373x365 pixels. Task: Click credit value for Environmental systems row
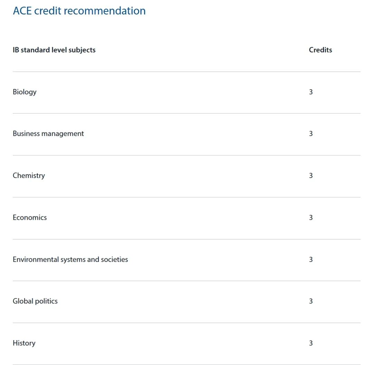pyautogui.click(x=311, y=259)
